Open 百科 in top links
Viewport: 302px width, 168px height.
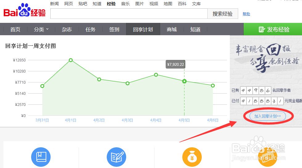click(182, 4)
